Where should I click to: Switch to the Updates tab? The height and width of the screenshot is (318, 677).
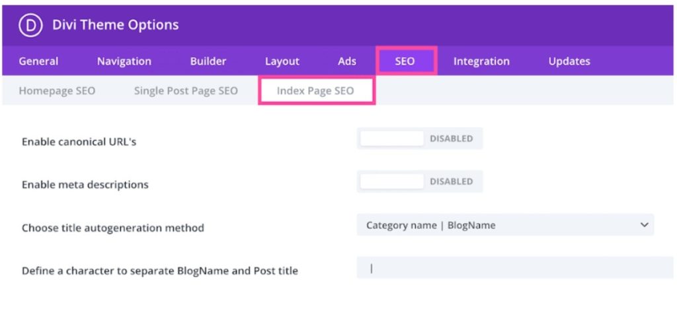point(569,61)
